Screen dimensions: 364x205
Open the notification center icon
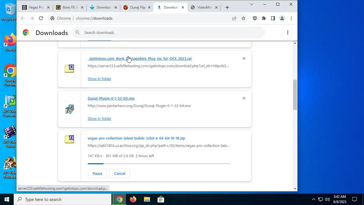pyautogui.click(x=355, y=199)
